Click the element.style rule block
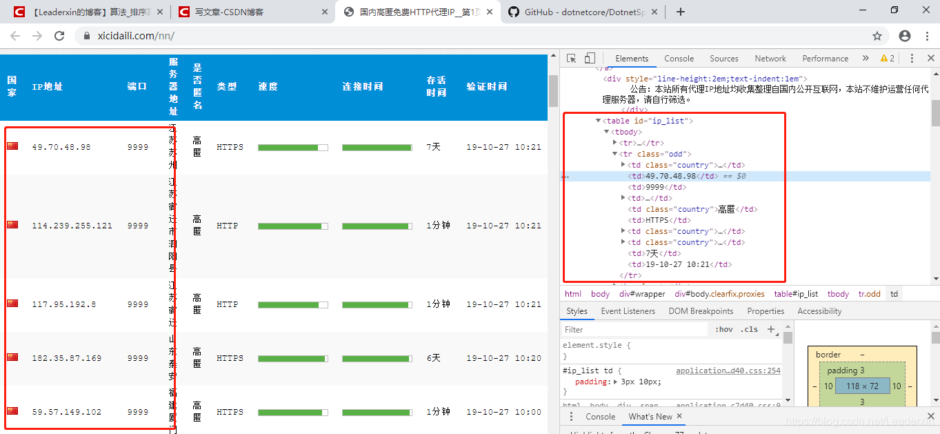The height and width of the screenshot is (434, 940). (672, 351)
